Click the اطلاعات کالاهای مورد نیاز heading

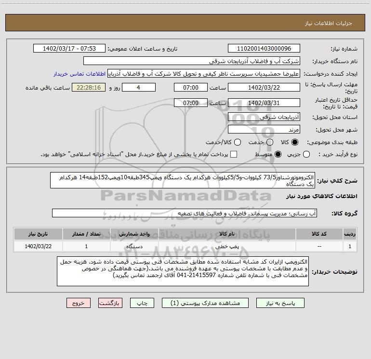pos(322,196)
